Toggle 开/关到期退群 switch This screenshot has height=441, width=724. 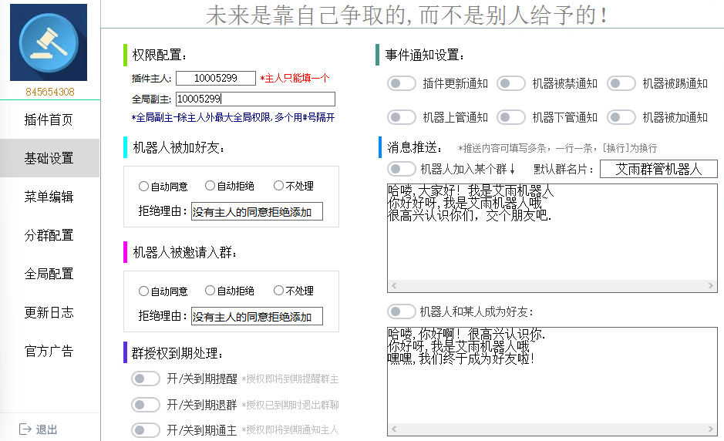pyautogui.click(x=146, y=405)
